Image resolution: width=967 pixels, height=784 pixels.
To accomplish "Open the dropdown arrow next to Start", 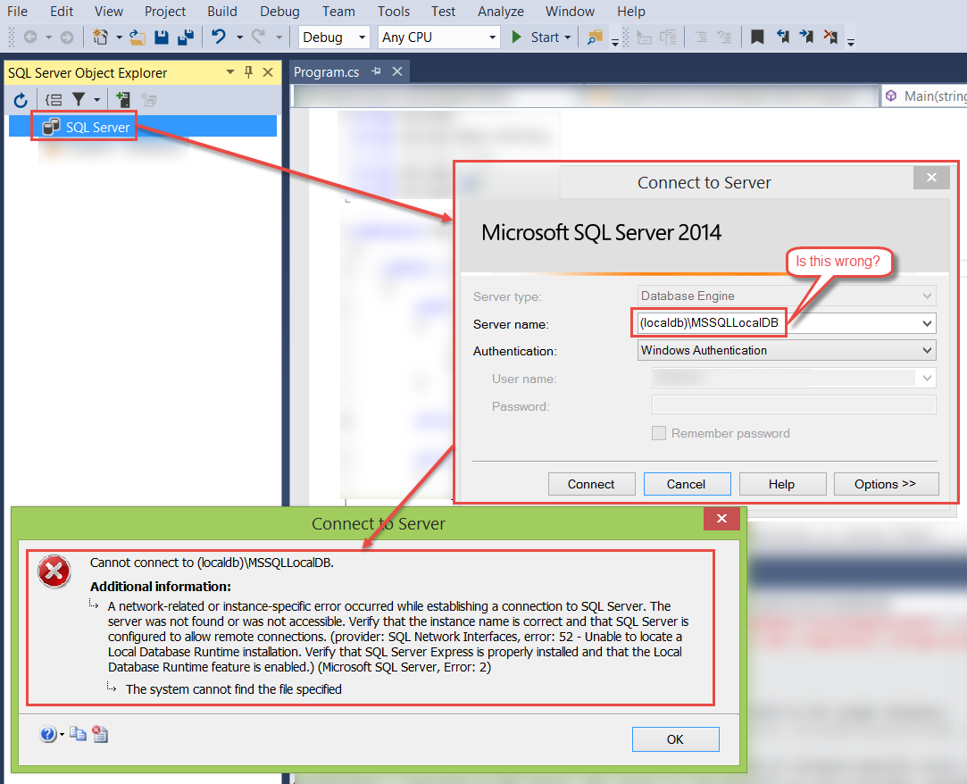I will 567,38.
